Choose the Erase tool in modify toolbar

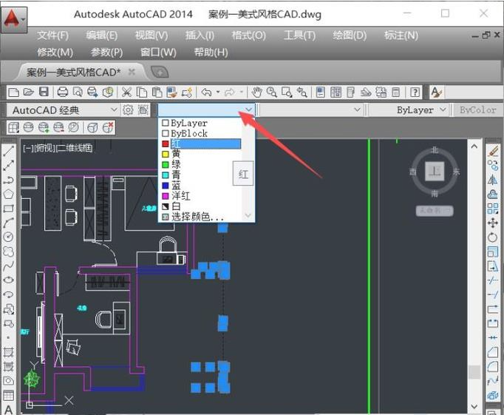[494, 150]
